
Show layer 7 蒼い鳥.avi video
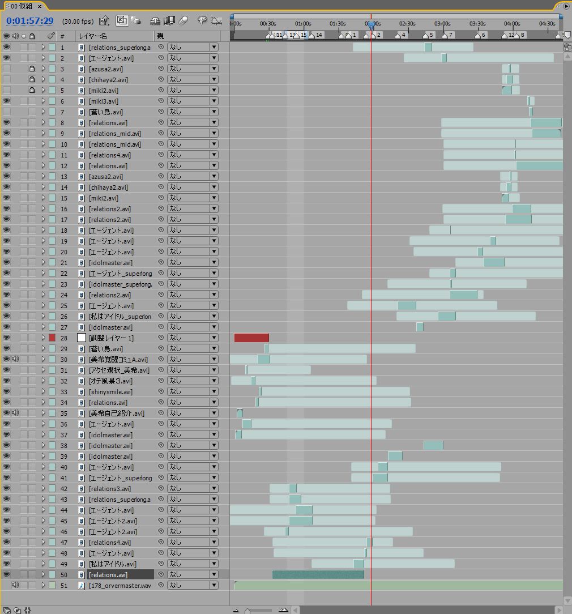tap(6, 112)
